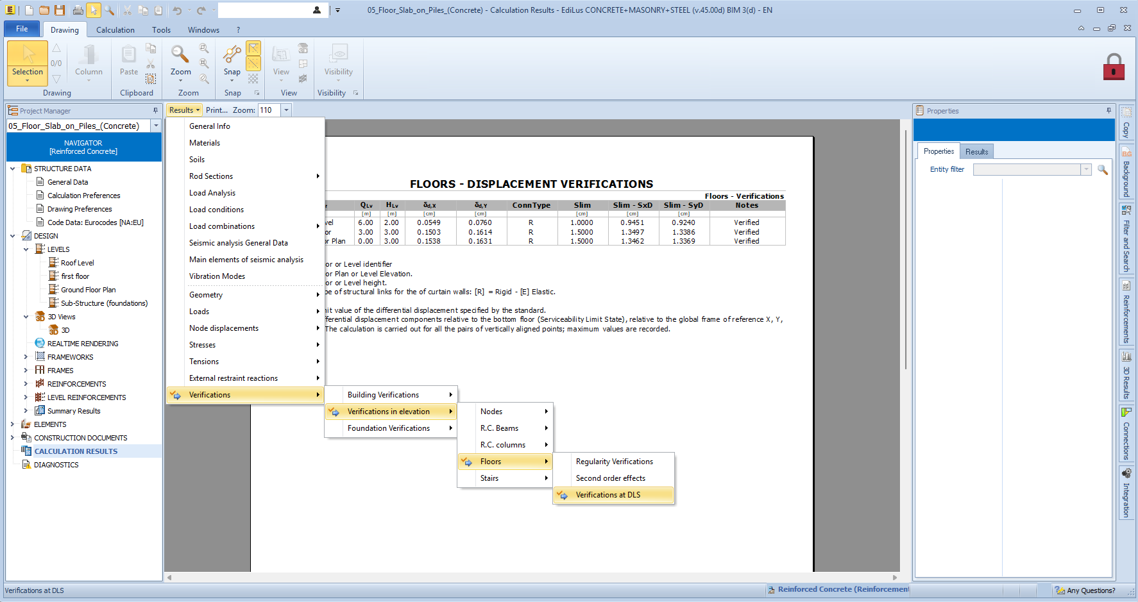Open the project name dropdown in Project Manager
The image size is (1138, 602).
pyautogui.click(x=156, y=126)
